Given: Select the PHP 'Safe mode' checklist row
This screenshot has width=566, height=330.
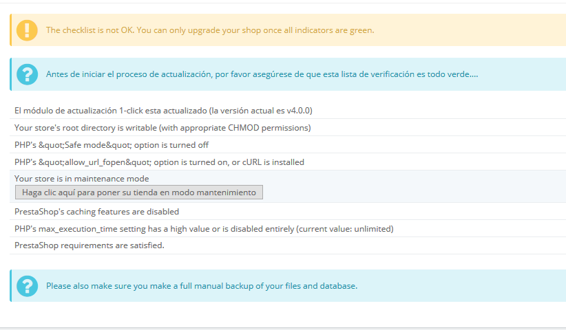Looking at the screenshot, I should coord(112,145).
